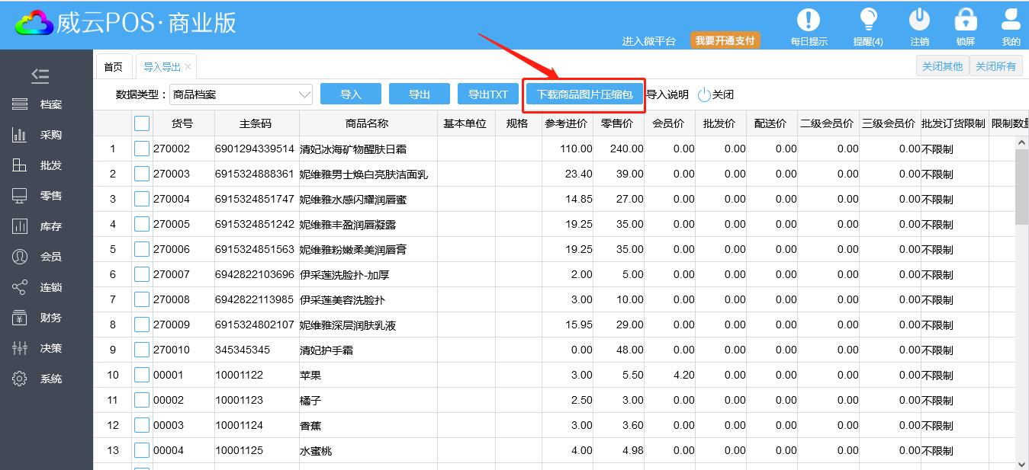
Task: Open the system settings gear icon
Action: [x=20, y=379]
